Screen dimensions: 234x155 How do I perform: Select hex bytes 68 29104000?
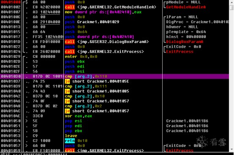[x=46, y=22]
